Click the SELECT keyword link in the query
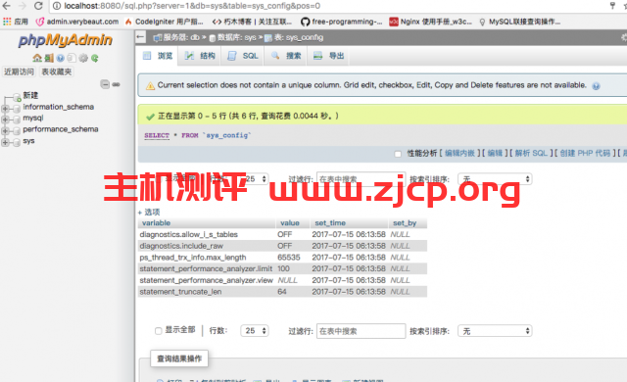The height and width of the screenshot is (382, 627). (157, 136)
